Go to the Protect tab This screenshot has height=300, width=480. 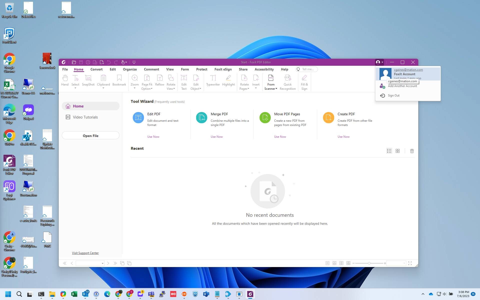pos(201,69)
